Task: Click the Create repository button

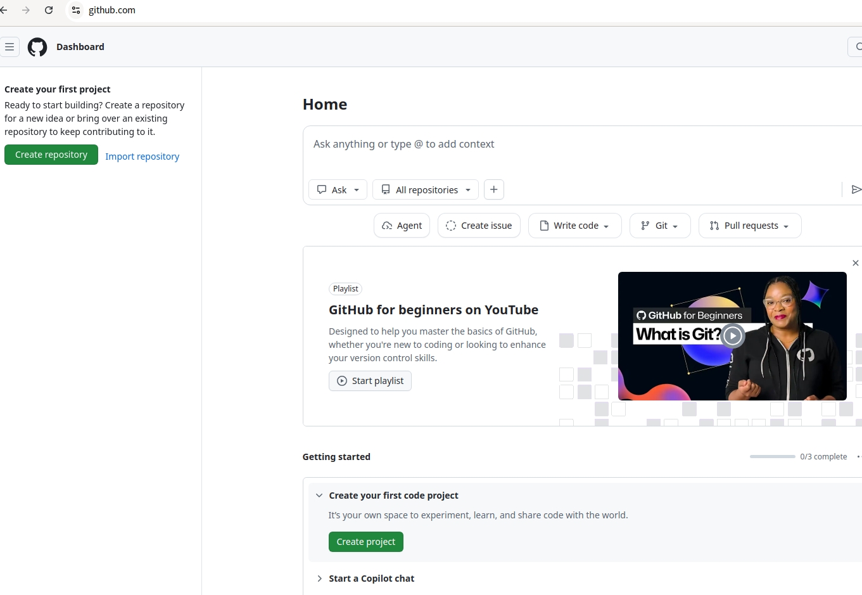Action: click(51, 155)
